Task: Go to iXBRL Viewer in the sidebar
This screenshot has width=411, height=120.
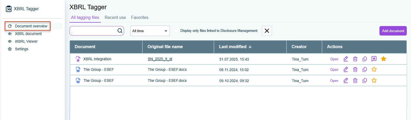Action: point(26,41)
